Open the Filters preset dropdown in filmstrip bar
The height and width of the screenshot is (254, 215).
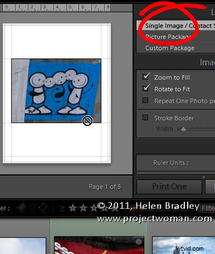click(x=207, y=208)
